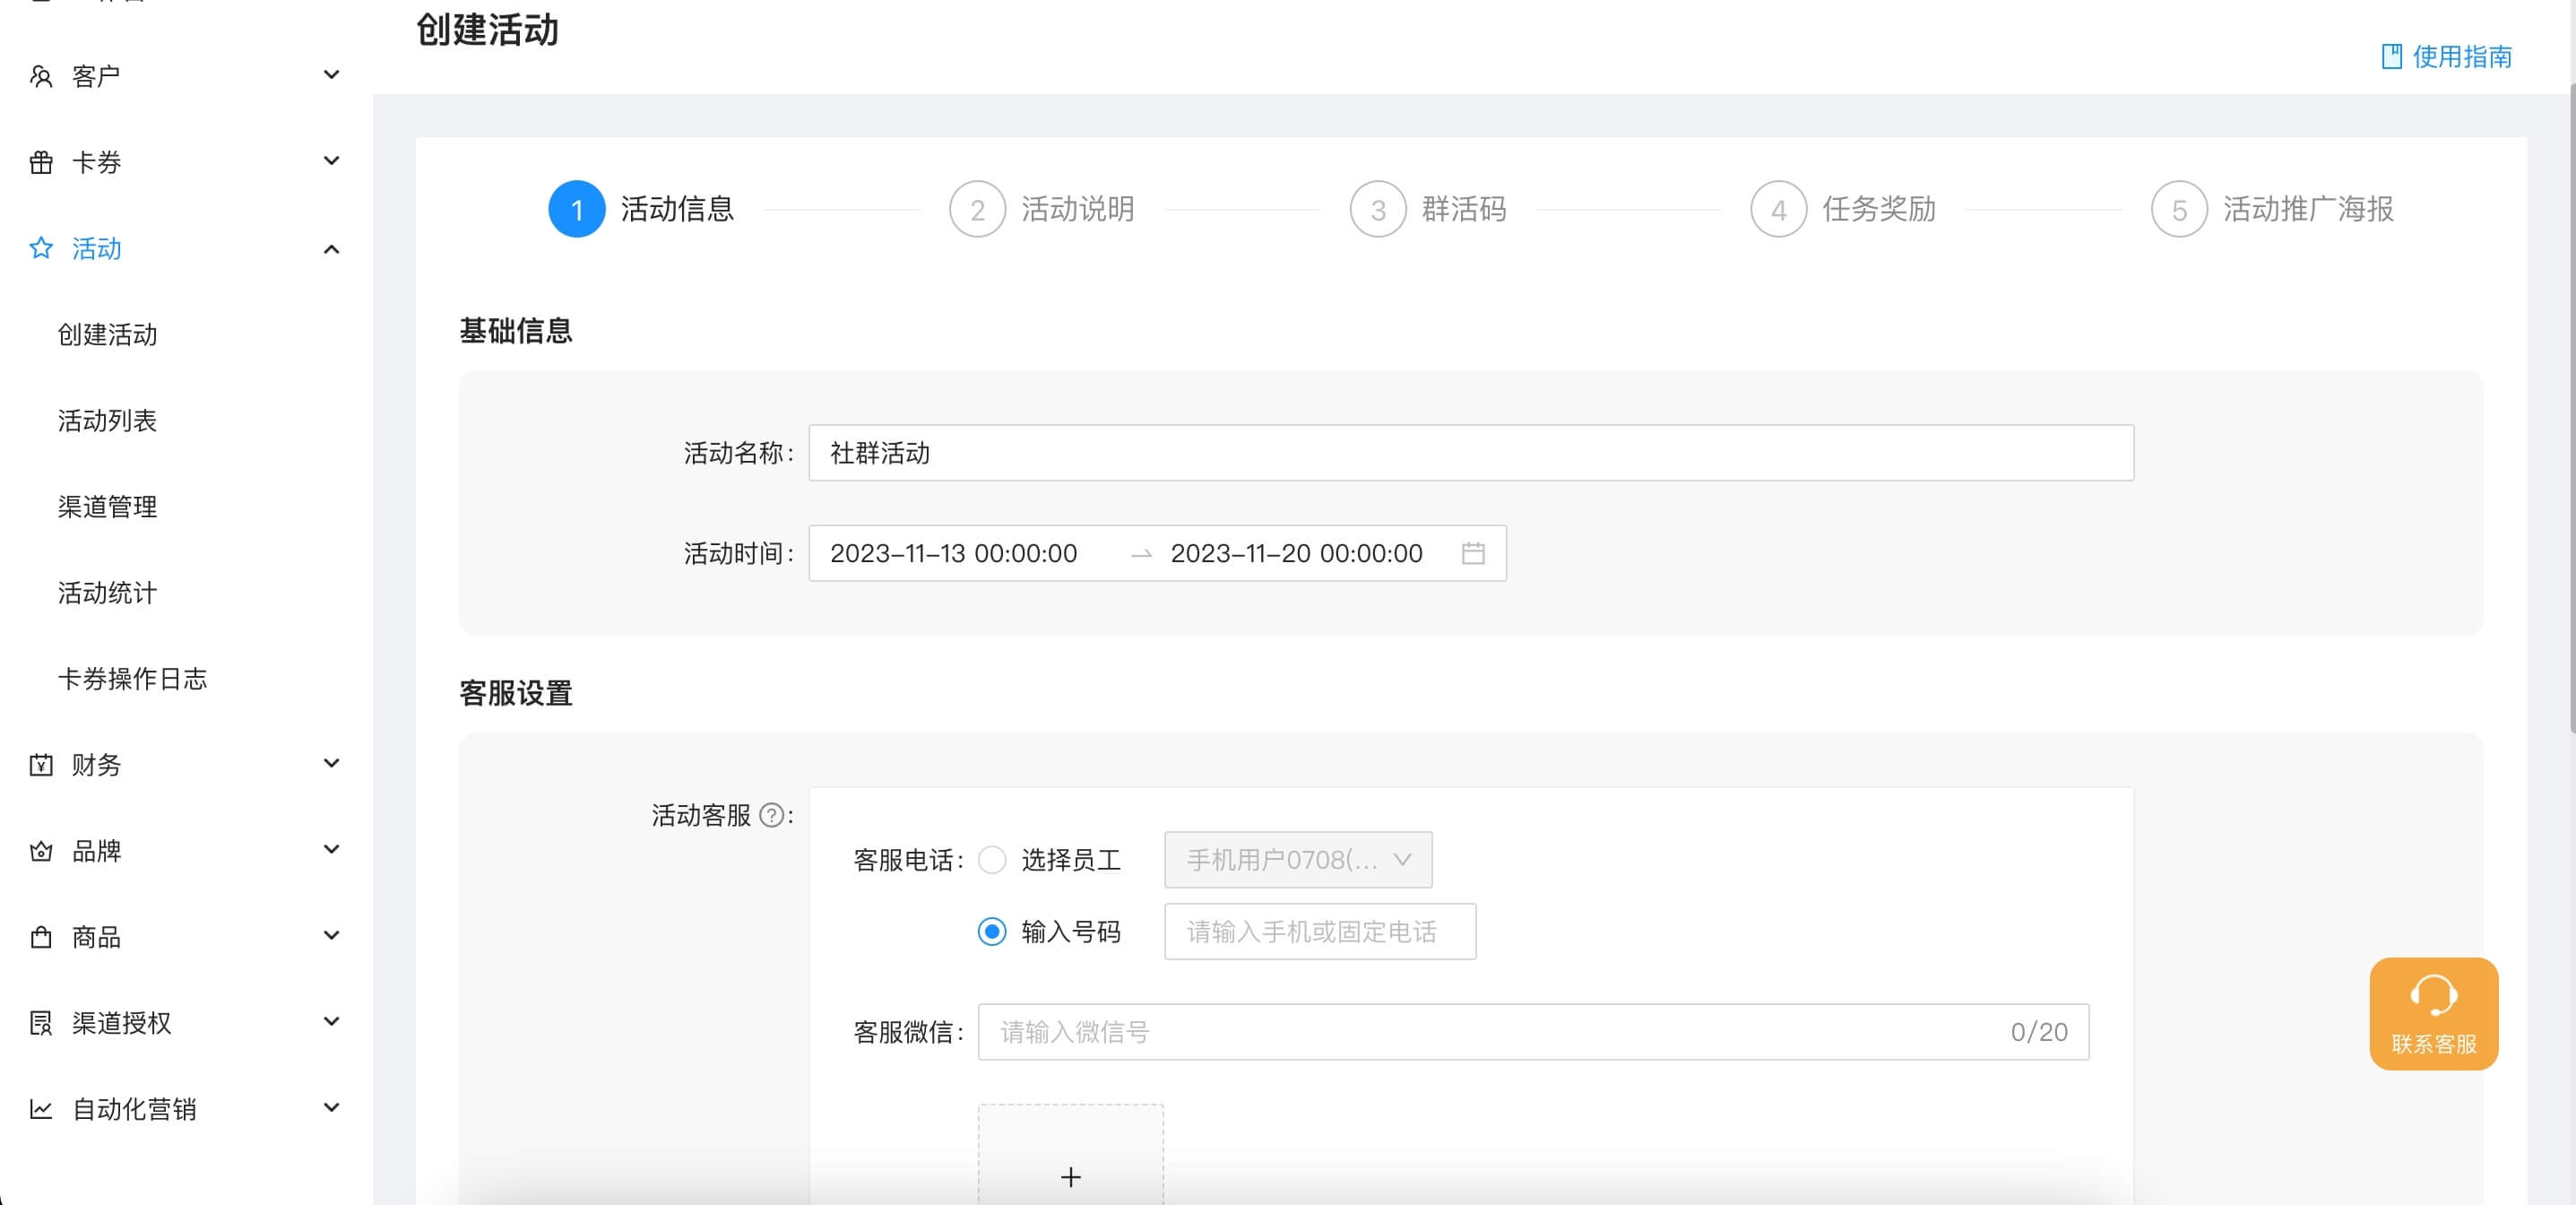The height and width of the screenshot is (1205, 2576).
Task: Click the 活动 star icon in sidebar
Action: point(41,248)
